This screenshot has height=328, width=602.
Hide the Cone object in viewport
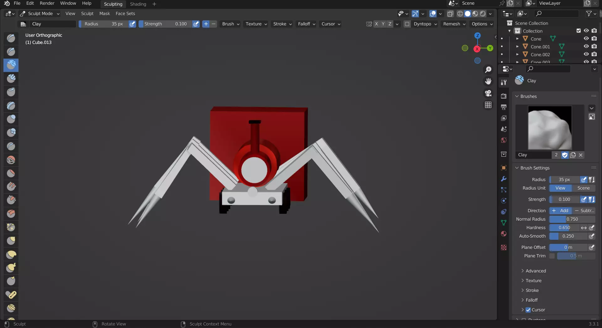(586, 39)
